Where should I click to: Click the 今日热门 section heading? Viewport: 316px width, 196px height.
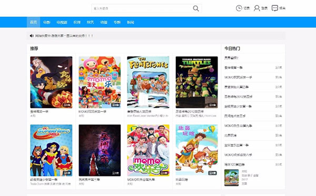232,48
